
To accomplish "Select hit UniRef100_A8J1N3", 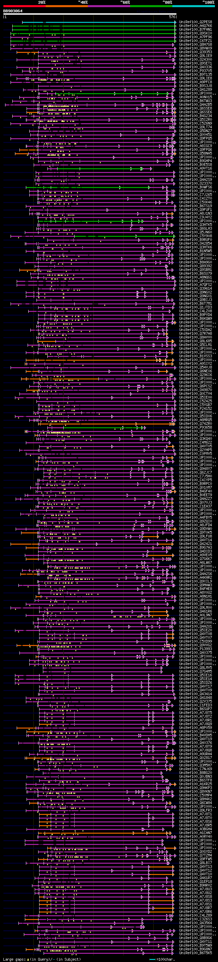I will [x=195, y=214].
